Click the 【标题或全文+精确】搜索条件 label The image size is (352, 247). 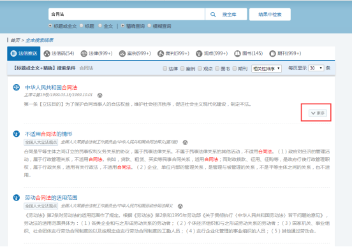coord(44,68)
